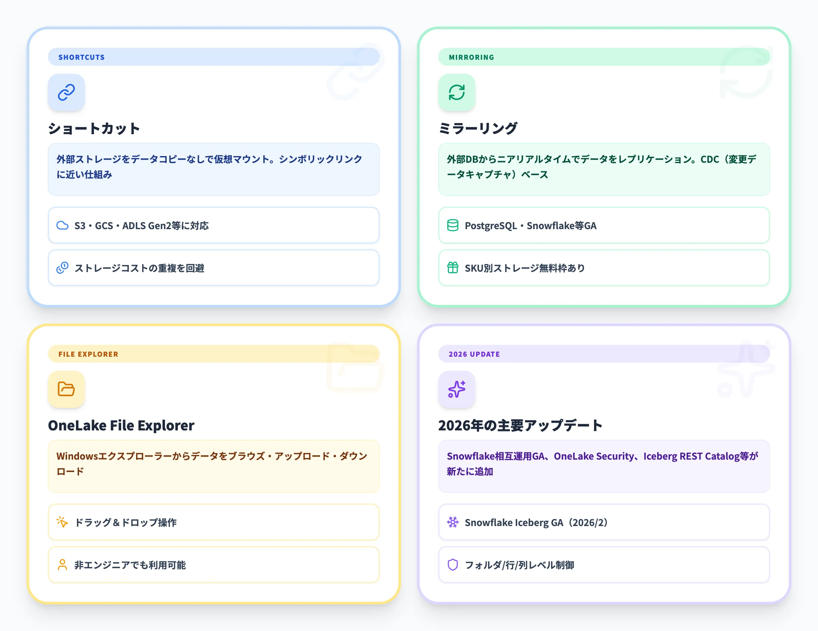Click the Snowflake相互運用GA description box
Viewport: 818px width, 631px height.
click(604, 466)
